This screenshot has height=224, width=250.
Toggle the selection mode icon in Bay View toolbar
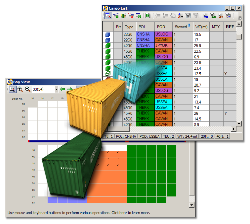click(x=13, y=89)
